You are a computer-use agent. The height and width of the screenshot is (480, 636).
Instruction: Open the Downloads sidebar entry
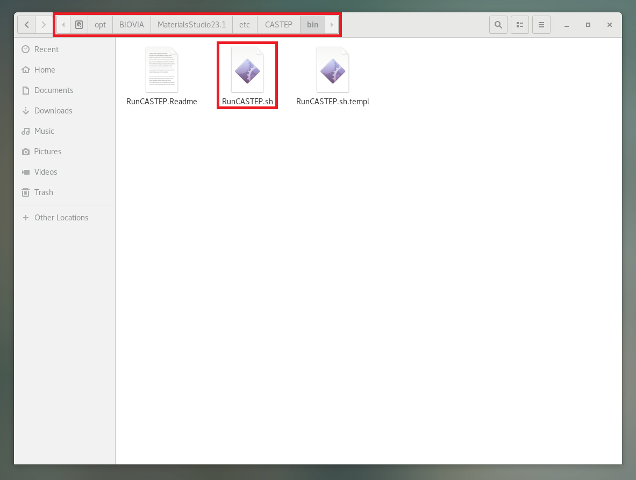pos(53,111)
